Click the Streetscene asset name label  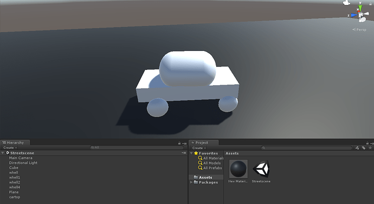261,181
